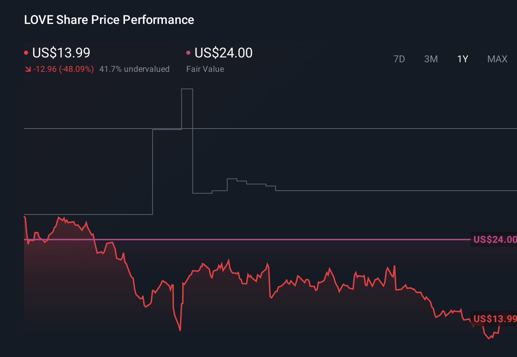Toggle share price series via US$13.99 legend
This screenshot has width=517, height=357.
click(61, 53)
